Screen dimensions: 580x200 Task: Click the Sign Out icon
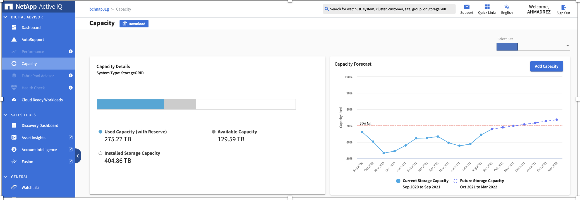(564, 8)
